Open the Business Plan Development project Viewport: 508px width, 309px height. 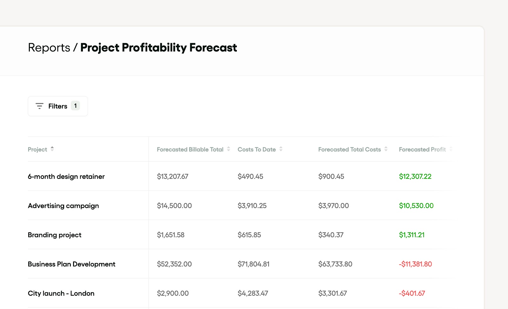71,264
